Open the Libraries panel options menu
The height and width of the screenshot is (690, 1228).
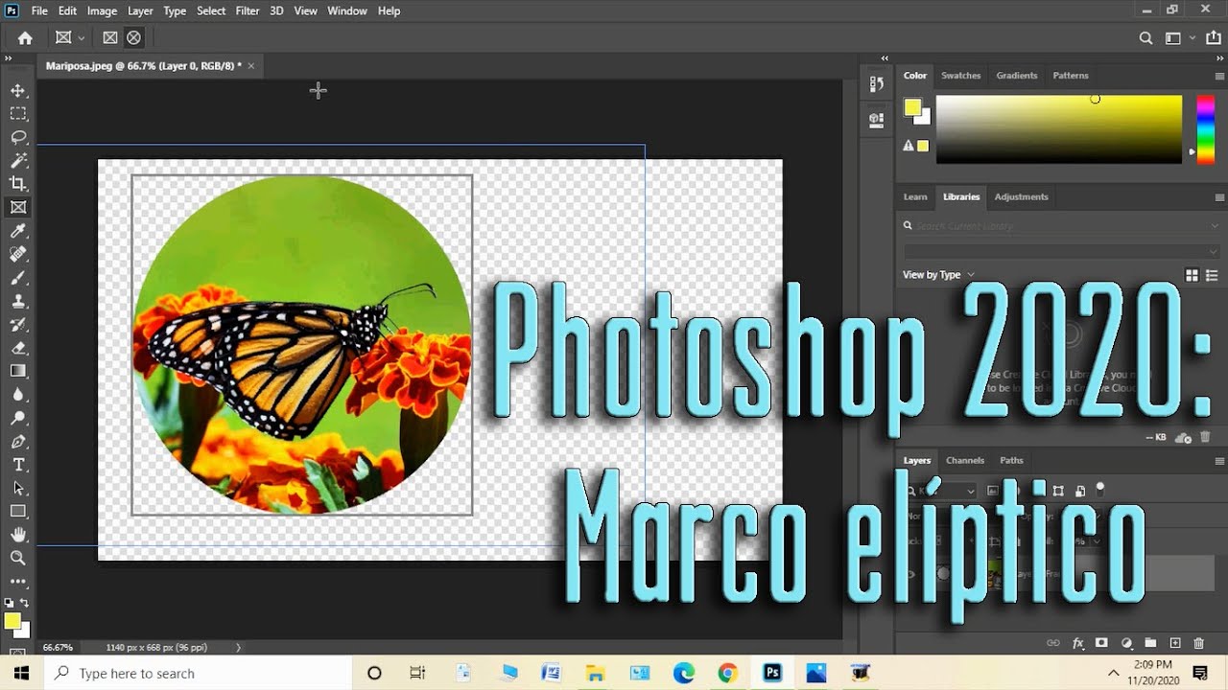pos(1219,197)
